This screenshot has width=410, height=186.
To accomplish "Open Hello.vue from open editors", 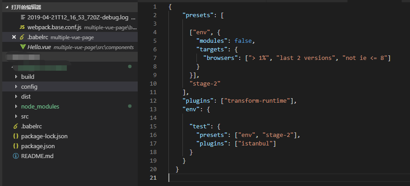I will pyautogui.click(x=39, y=47).
